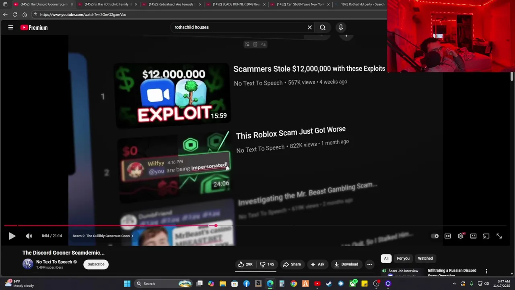Open Amazon from the taskbar
Image resolution: width=515 pixels, height=290 pixels.
click(x=258, y=284)
